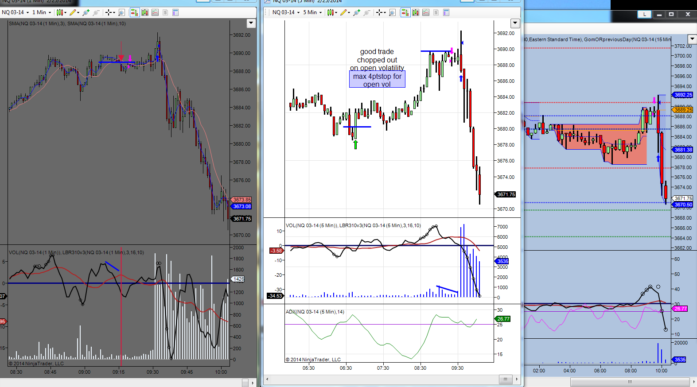Open the panel dropdown arrow on 5 Min chart
Screen dimensions: 697x387
515,23
